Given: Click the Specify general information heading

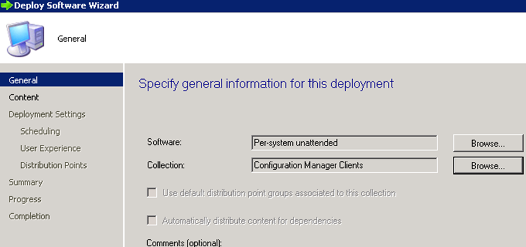Looking at the screenshot, I should tap(266, 83).
